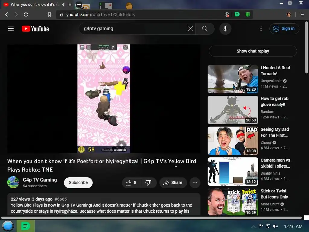Click Zhong channel name
Screen dimensions: 309x232
click(x=266, y=143)
